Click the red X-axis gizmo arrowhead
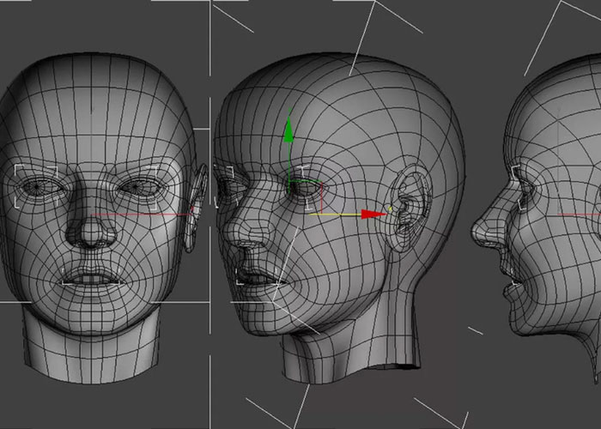The image size is (601, 429). click(371, 214)
